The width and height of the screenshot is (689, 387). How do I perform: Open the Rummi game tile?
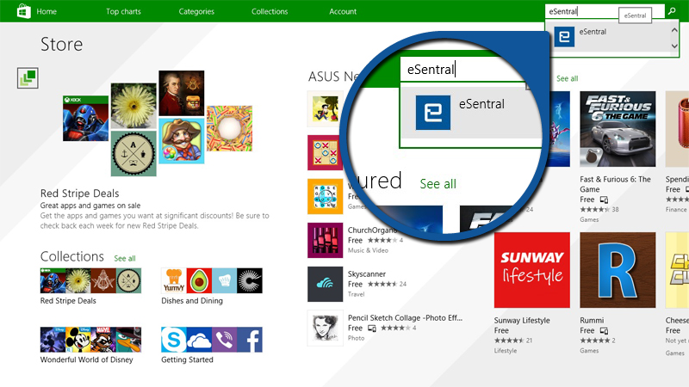click(618, 270)
